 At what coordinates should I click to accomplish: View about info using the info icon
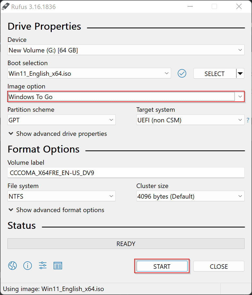tap(28, 266)
